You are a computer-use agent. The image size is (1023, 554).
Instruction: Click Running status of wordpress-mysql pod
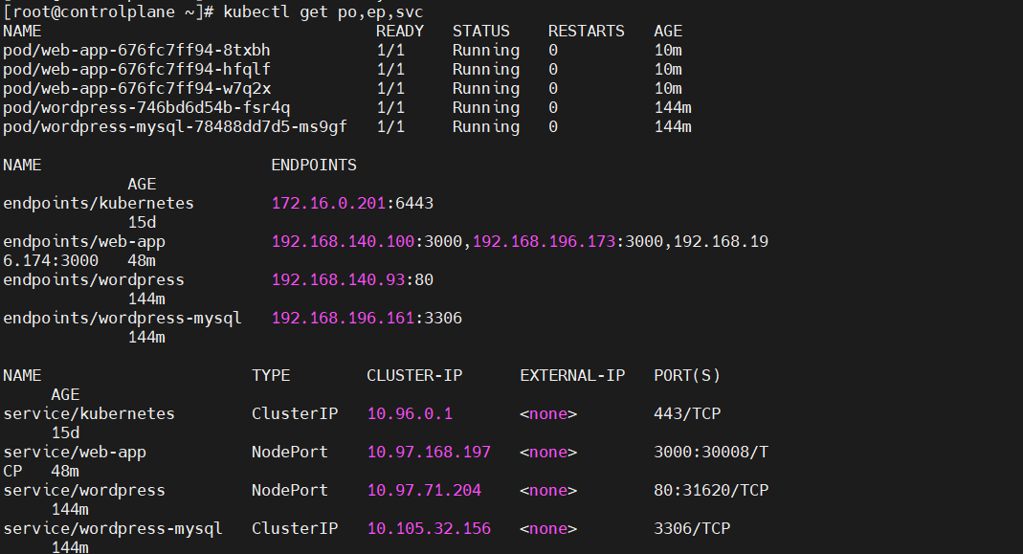coord(486,126)
